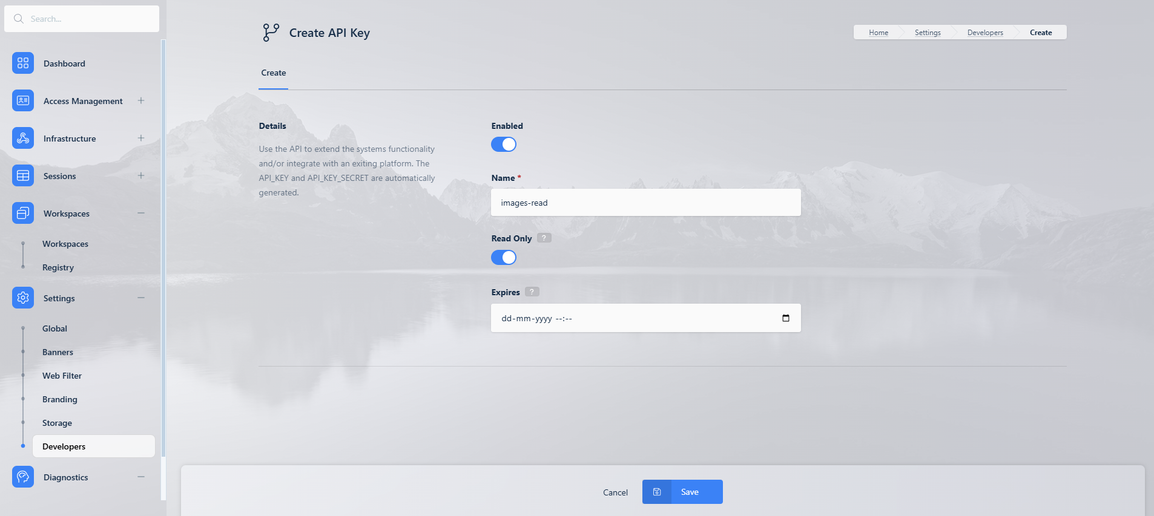Click the Sessions table icon
The height and width of the screenshot is (516, 1154).
(23, 175)
